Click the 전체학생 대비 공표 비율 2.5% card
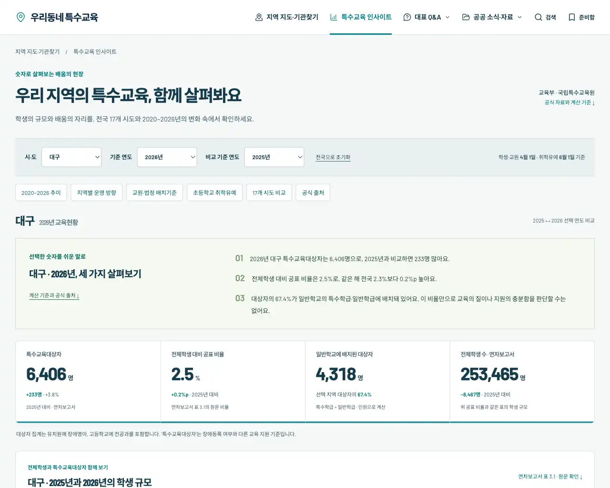Image resolution: width=610 pixels, height=488 pixels. (x=233, y=382)
